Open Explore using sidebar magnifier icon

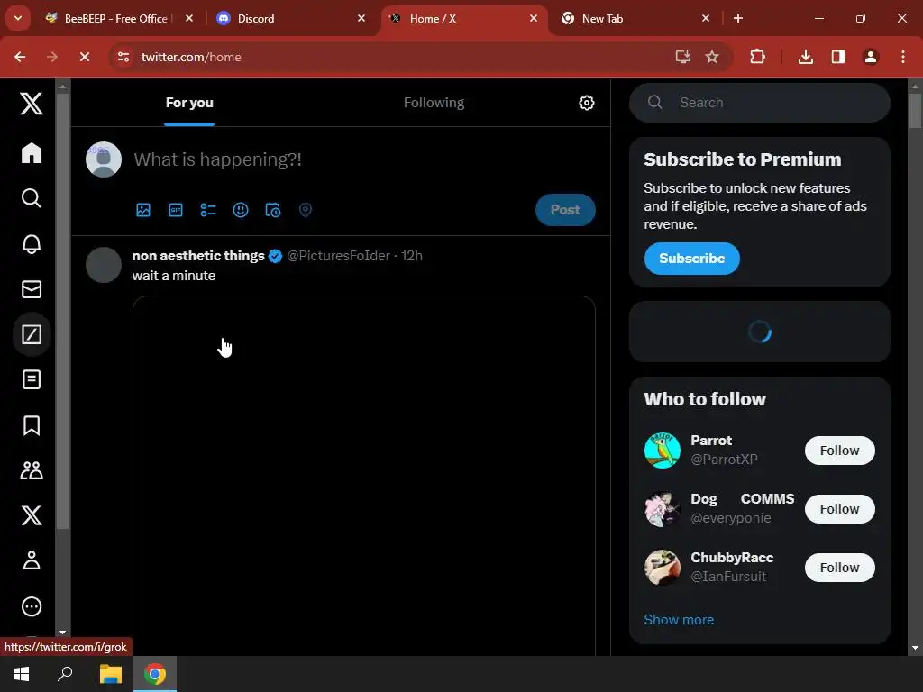pos(32,198)
